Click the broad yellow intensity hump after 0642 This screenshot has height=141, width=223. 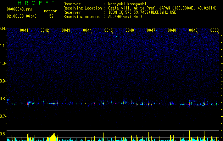coord(52,137)
